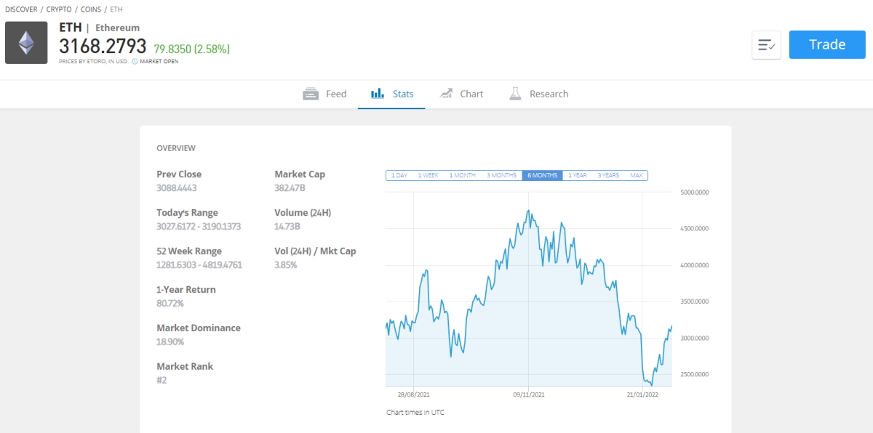Viewport: 873px width, 433px height.
Task: Select the 1 DAY chart range
Action: 399,175
